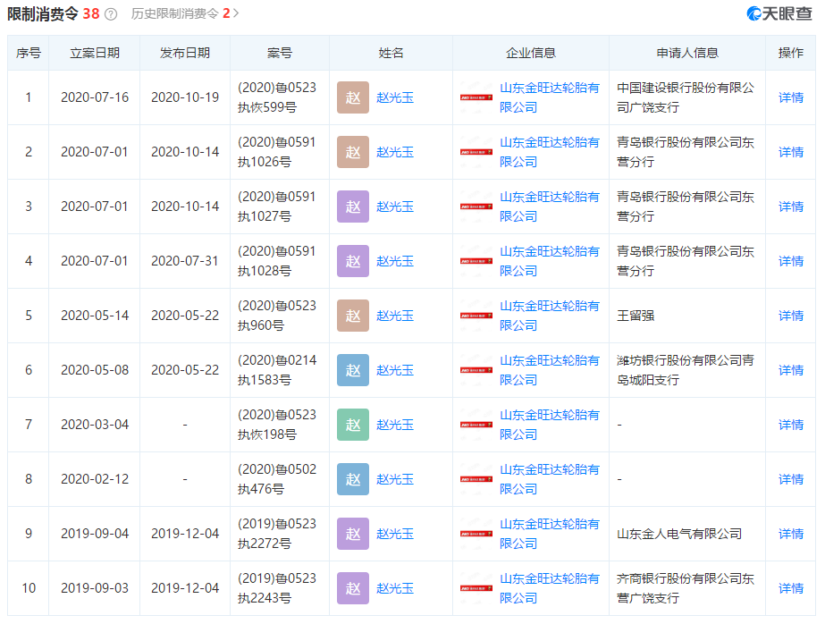The height and width of the screenshot is (624, 825).
Task: Open 山东金旺达轮胎有限公司 link in row 7
Action: click(550, 425)
